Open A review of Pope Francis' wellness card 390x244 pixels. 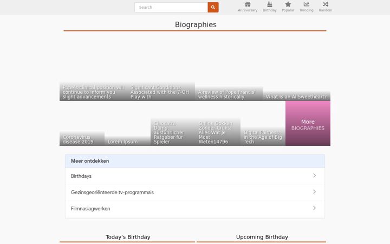pos(229,67)
